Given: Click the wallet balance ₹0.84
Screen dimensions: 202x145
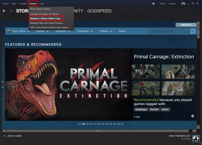Looking at the screenshot, I should coord(162,4).
